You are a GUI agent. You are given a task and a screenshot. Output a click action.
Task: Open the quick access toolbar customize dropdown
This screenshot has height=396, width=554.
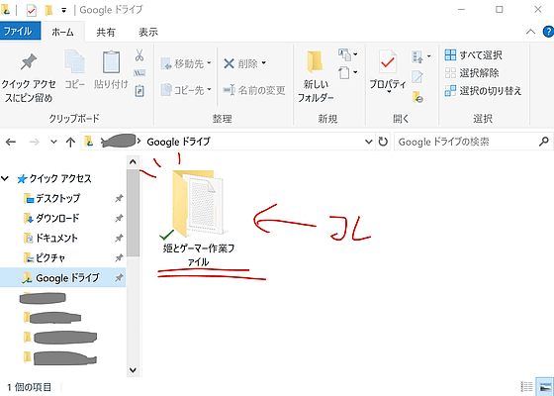coord(63,11)
